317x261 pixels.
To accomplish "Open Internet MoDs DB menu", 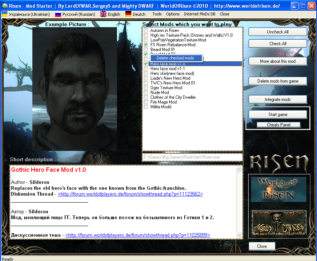I will click(x=200, y=14).
